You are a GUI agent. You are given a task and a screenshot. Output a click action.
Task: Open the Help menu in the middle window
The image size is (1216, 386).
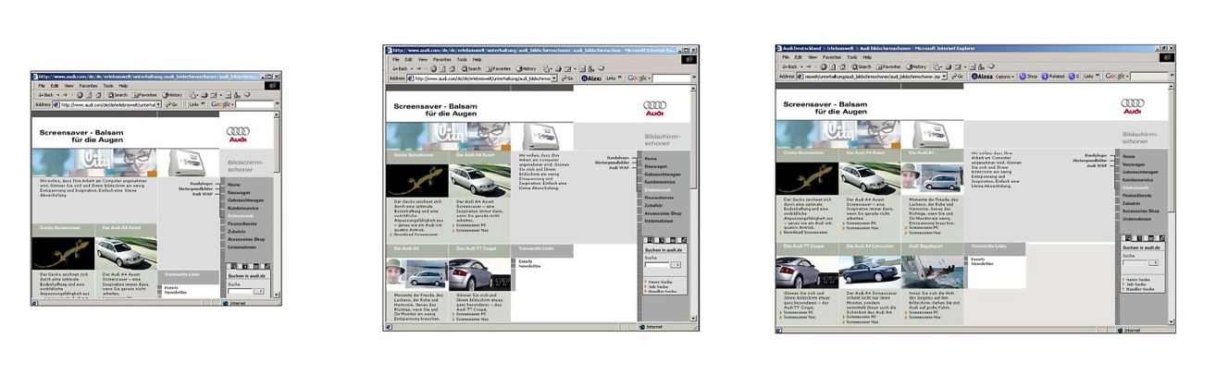click(477, 59)
